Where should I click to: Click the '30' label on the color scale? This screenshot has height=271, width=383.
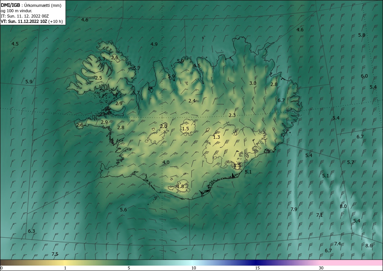click(x=321, y=268)
